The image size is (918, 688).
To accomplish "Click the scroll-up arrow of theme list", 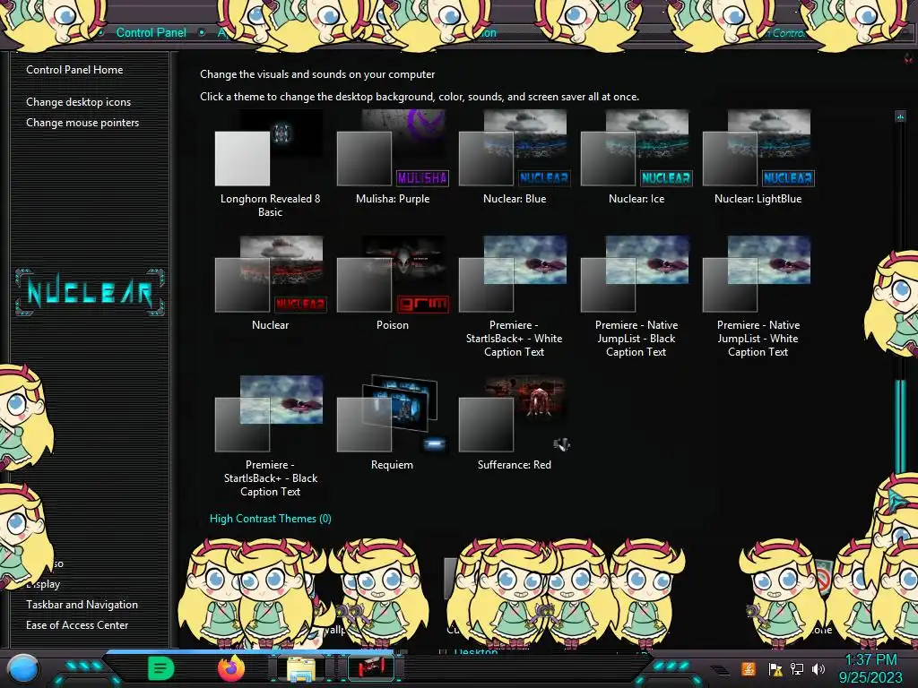I will (900, 116).
